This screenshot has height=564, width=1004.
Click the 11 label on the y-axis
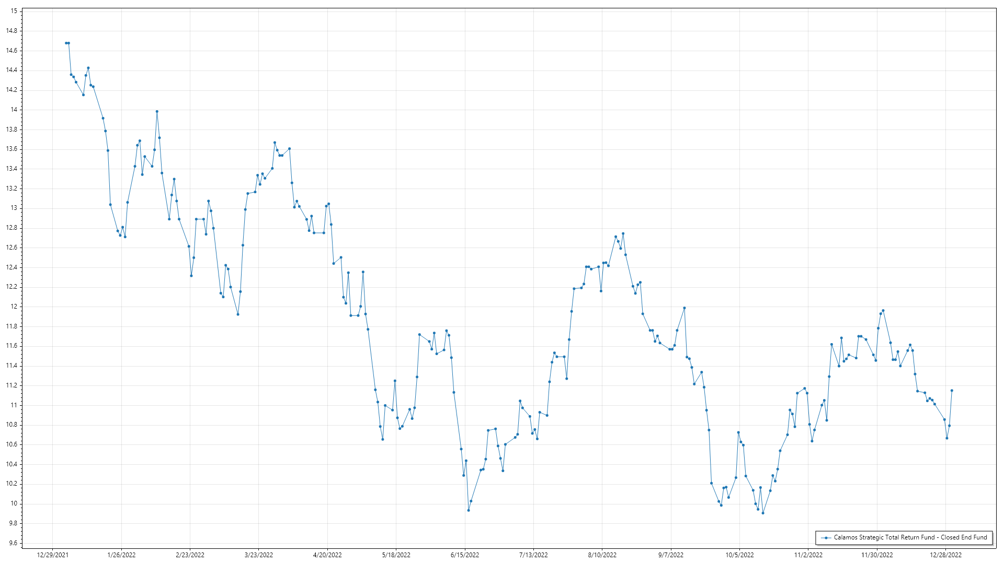(13, 405)
